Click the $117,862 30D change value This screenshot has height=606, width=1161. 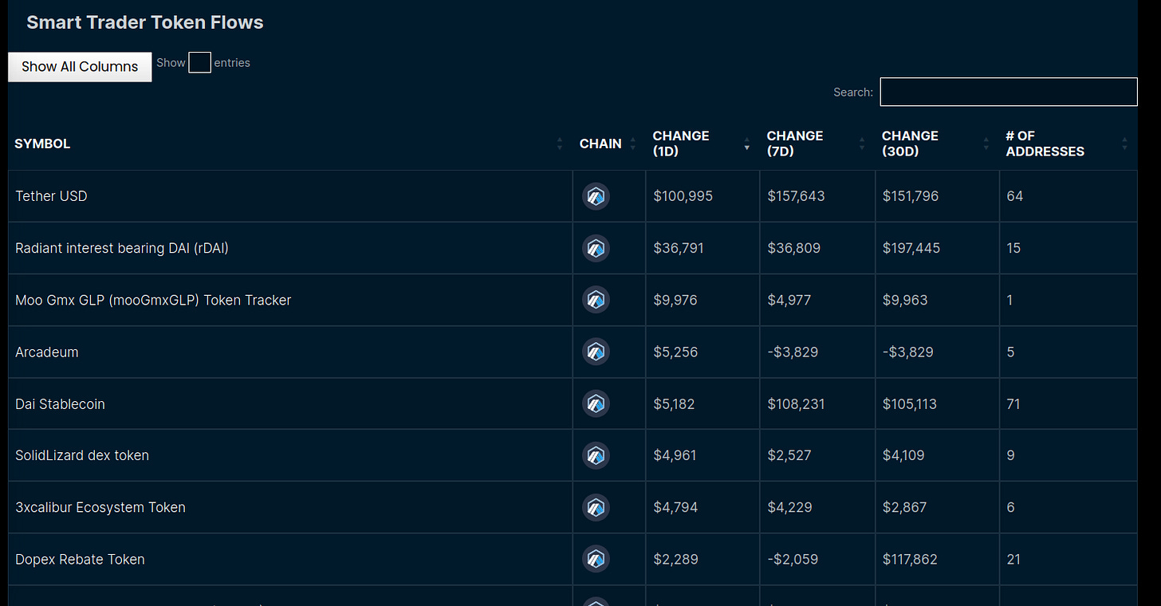(x=910, y=559)
